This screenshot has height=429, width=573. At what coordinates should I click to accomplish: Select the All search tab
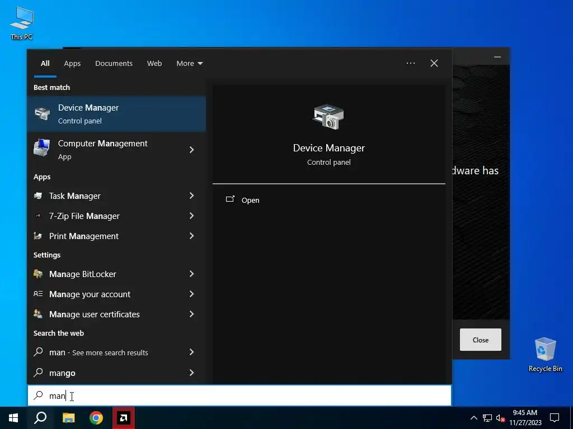[x=45, y=64]
